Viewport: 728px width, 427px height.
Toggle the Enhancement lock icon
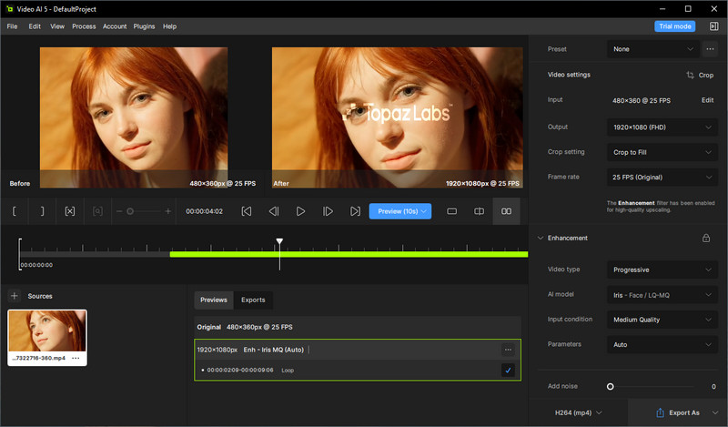(x=706, y=238)
